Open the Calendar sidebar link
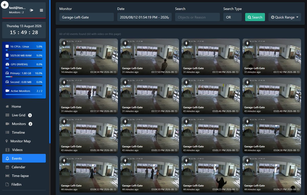This screenshot has height=195, width=307. tap(24, 167)
